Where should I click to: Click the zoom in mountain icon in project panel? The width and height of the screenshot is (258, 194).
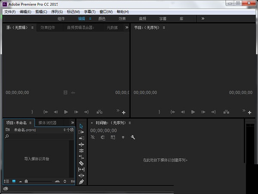point(57,181)
